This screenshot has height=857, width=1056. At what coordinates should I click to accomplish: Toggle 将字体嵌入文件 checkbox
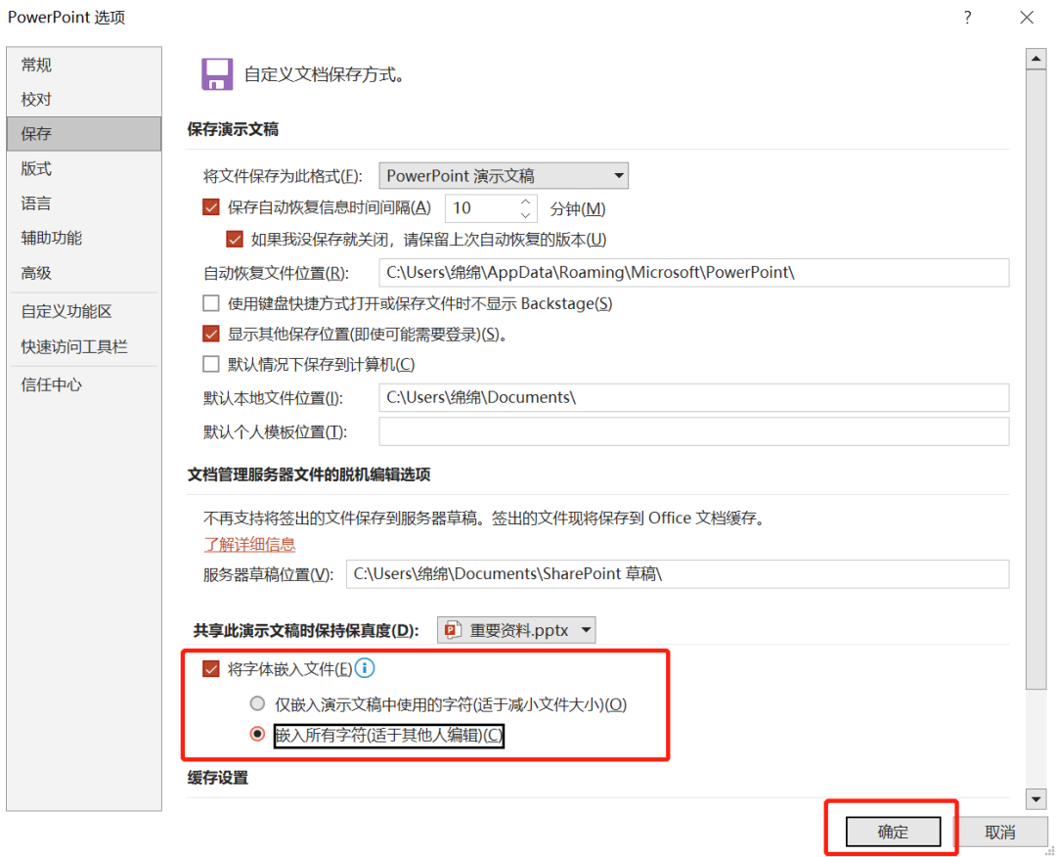(211, 668)
